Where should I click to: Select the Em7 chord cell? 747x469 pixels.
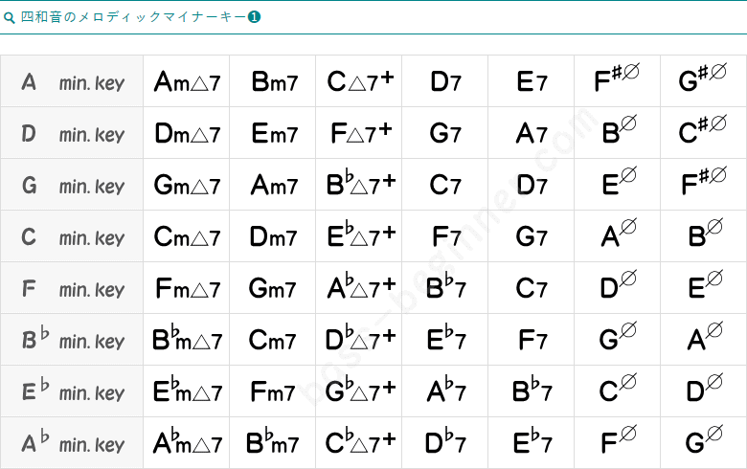click(274, 134)
